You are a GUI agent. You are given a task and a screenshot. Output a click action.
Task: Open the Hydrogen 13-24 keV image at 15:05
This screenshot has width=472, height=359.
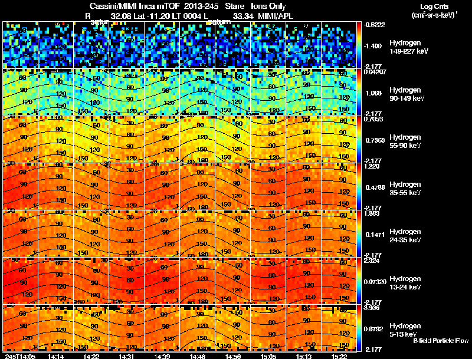pos(268,281)
